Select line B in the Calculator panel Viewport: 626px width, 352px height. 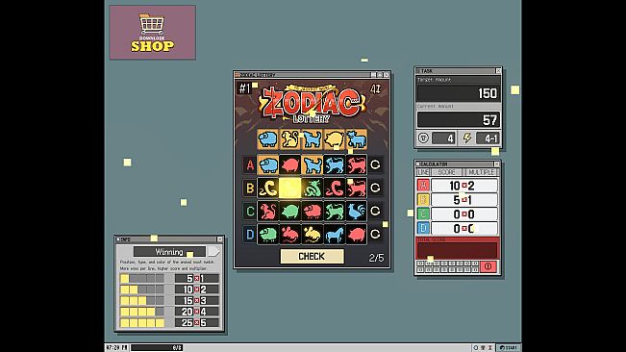point(423,199)
